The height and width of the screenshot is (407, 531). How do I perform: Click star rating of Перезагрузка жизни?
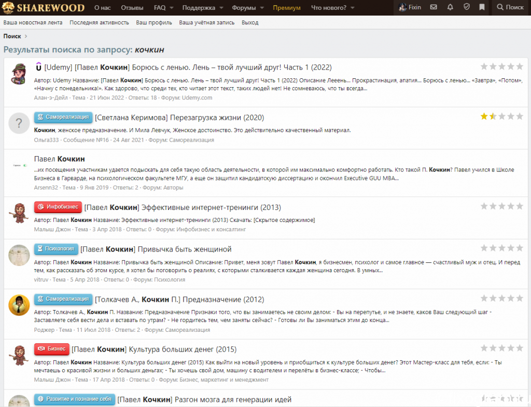(x=502, y=117)
